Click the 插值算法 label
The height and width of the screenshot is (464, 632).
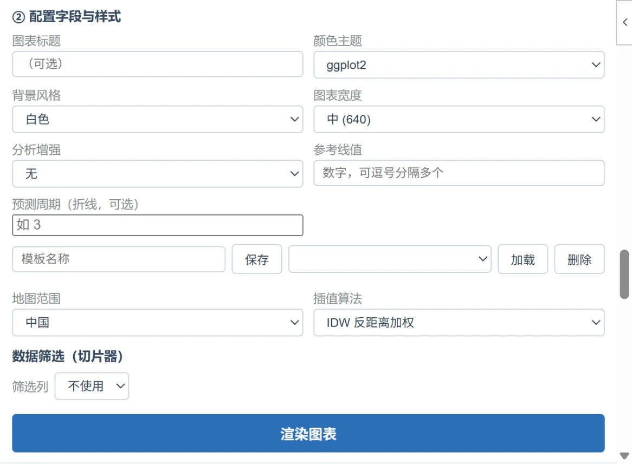tap(338, 298)
